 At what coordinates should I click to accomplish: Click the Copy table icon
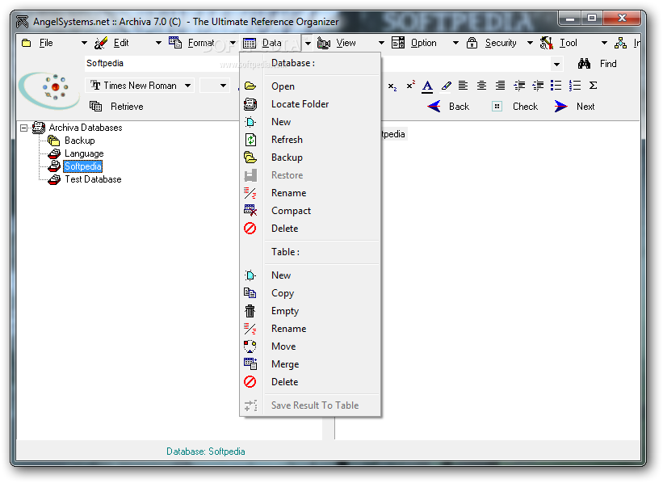250,292
